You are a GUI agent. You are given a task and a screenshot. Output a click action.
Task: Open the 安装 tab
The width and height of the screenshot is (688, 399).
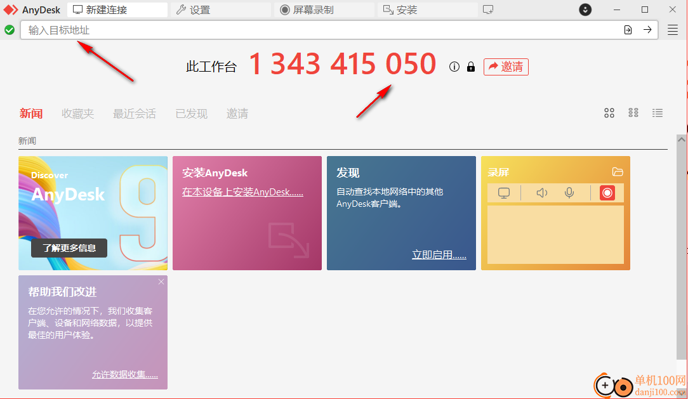coord(427,10)
